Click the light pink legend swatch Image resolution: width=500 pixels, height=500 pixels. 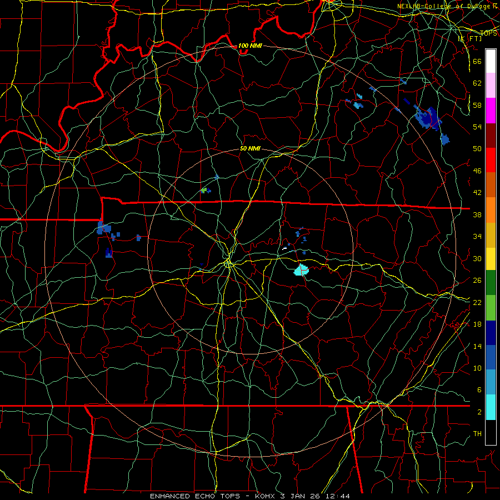point(491,86)
